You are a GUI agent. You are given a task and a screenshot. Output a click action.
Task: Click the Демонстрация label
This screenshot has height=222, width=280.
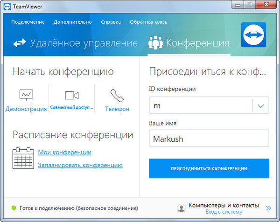click(26, 109)
